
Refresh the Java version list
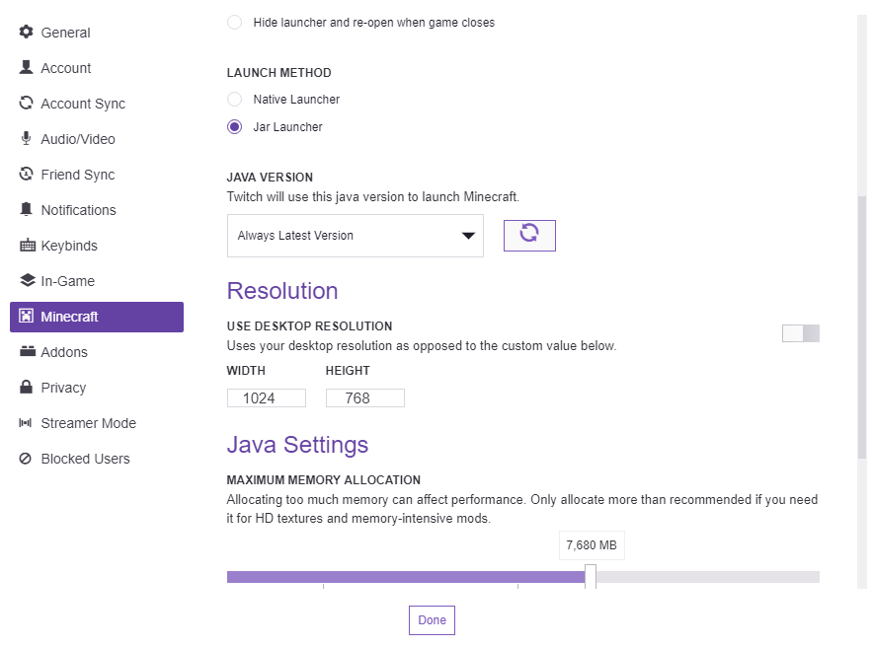(x=529, y=235)
